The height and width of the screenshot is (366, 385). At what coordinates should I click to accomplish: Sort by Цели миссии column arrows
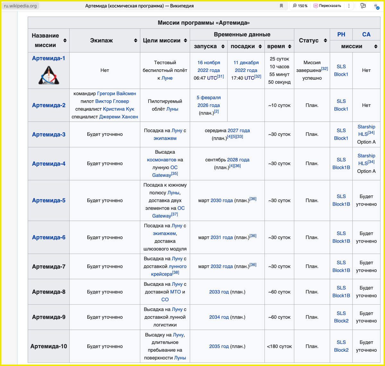click(185, 40)
